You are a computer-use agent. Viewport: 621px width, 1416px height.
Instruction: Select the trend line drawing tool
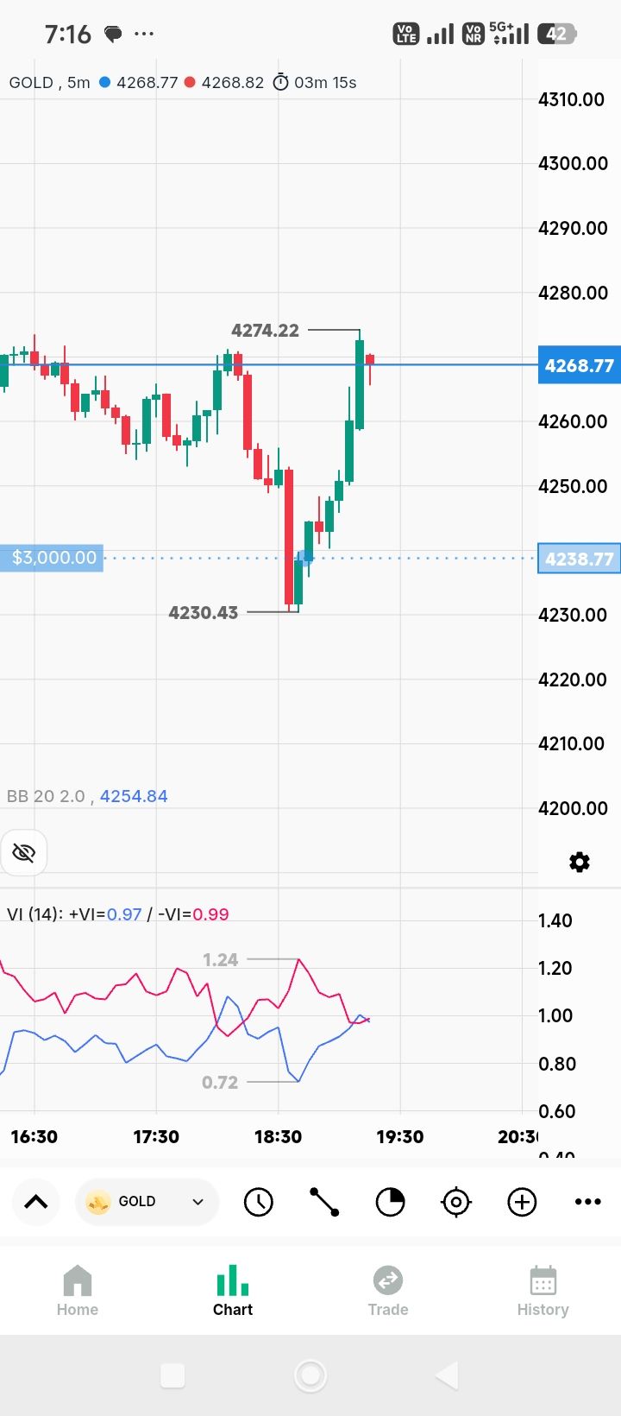pyautogui.click(x=324, y=1202)
